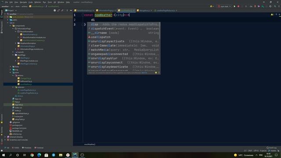Click the select-opened-file target icon in Project panel
This screenshot has width=281, height=158.
(54, 11)
